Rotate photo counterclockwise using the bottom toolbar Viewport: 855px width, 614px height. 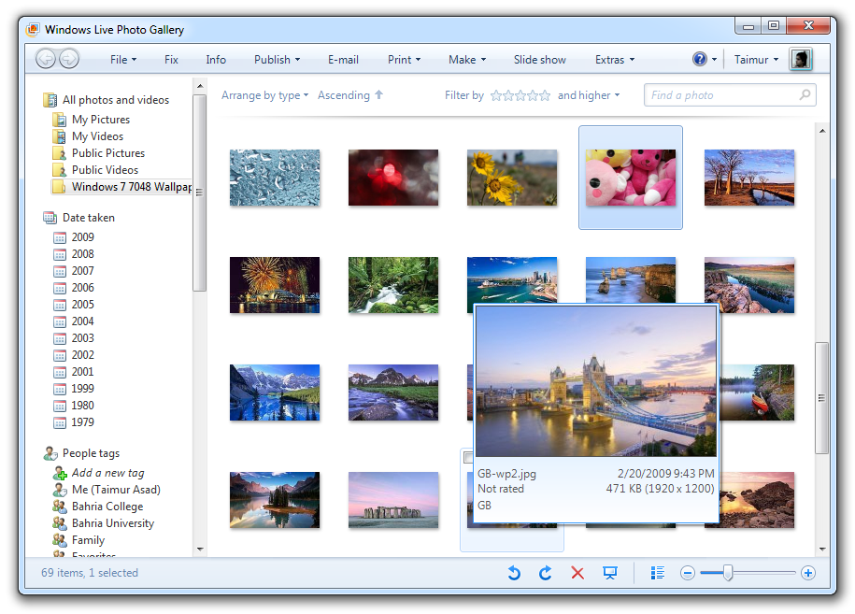[x=514, y=573]
